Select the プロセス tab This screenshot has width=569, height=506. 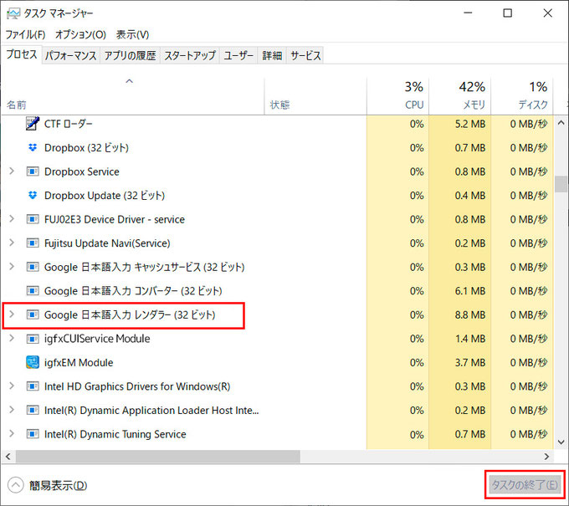point(22,54)
